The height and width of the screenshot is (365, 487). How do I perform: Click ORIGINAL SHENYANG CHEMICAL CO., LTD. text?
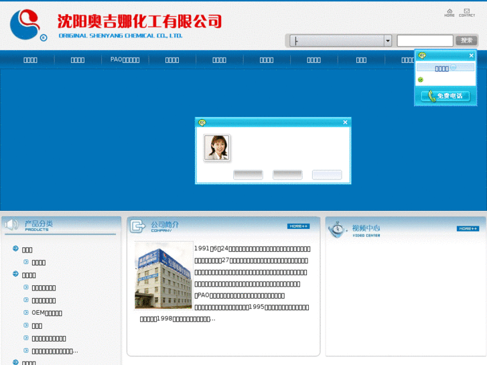pos(121,35)
